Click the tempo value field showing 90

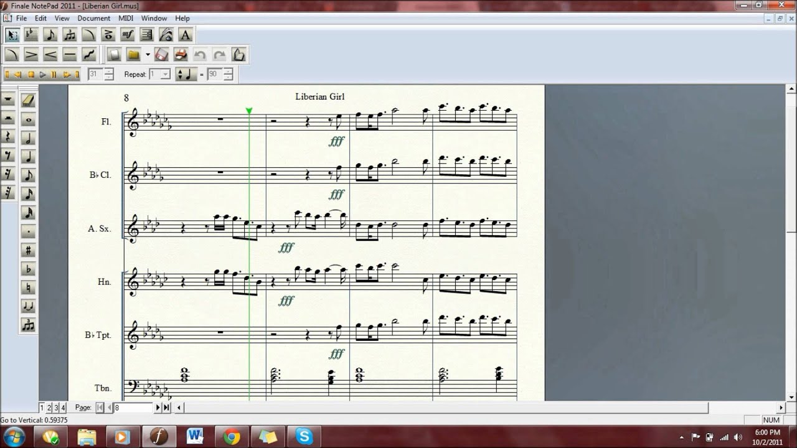tap(215, 74)
